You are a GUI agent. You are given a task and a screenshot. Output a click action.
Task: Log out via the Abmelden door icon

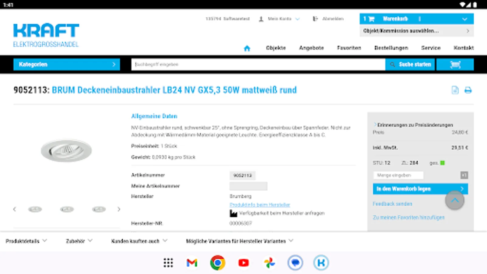pyautogui.click(x=315, y=19)
